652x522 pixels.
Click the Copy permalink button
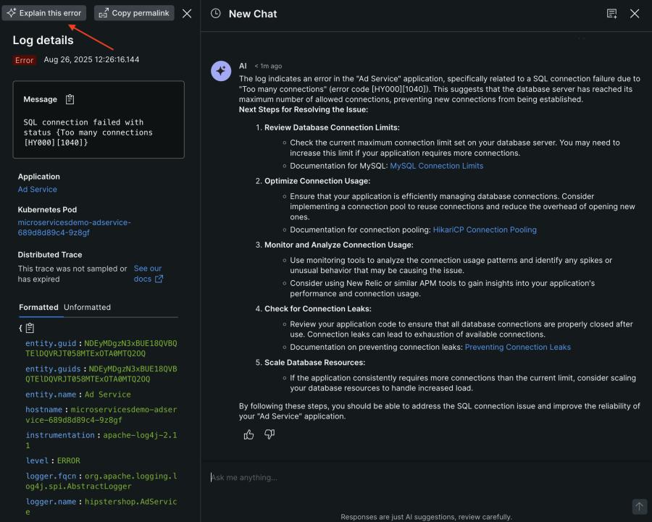[134, 13]
